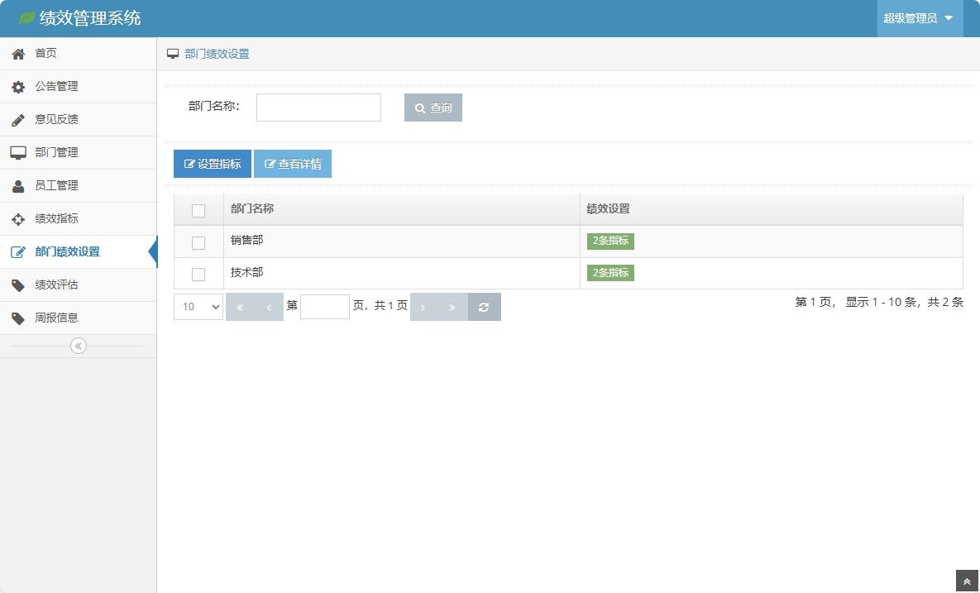Click the home icon beside 首页
980x593 pixels.
coord(18,54)
